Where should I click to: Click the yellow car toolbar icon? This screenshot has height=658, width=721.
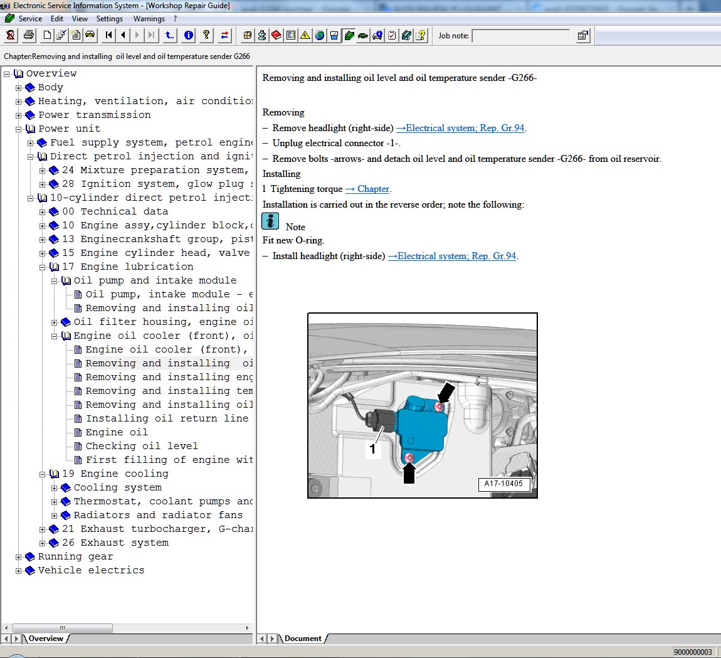pyautogui.click(x=90, y=35)
